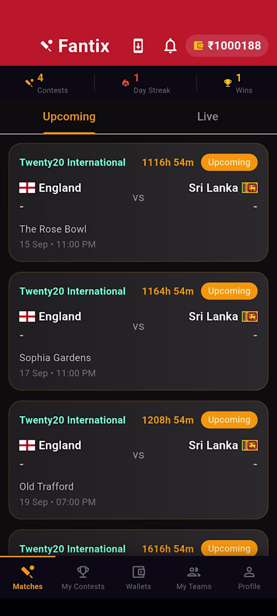This screenshot has width=277, height=616.
Task: Open wallet balance ₹1000188
Action: 227,45
